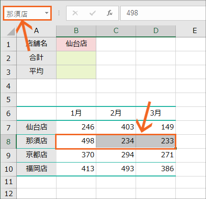Select column A header
The image size is (206, 199).
[36, 31]
